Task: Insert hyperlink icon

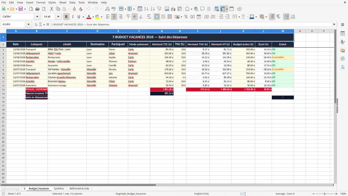Action: point(196,9)
